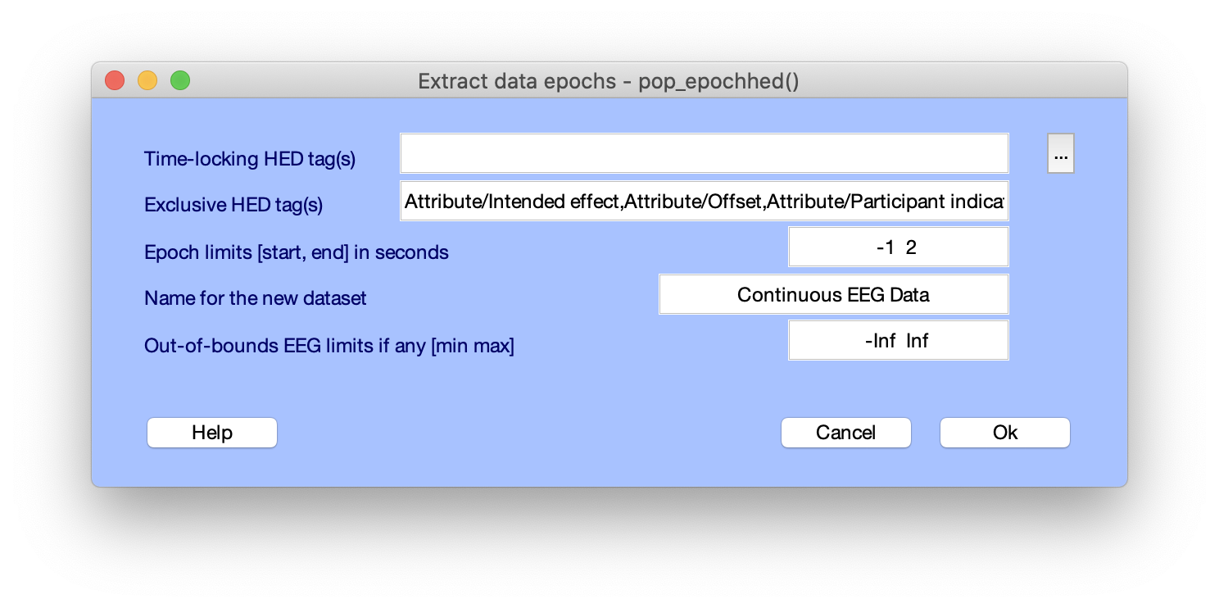Click the Continuous EEG Data name field

pyautogui.click(x=833, y=294)
